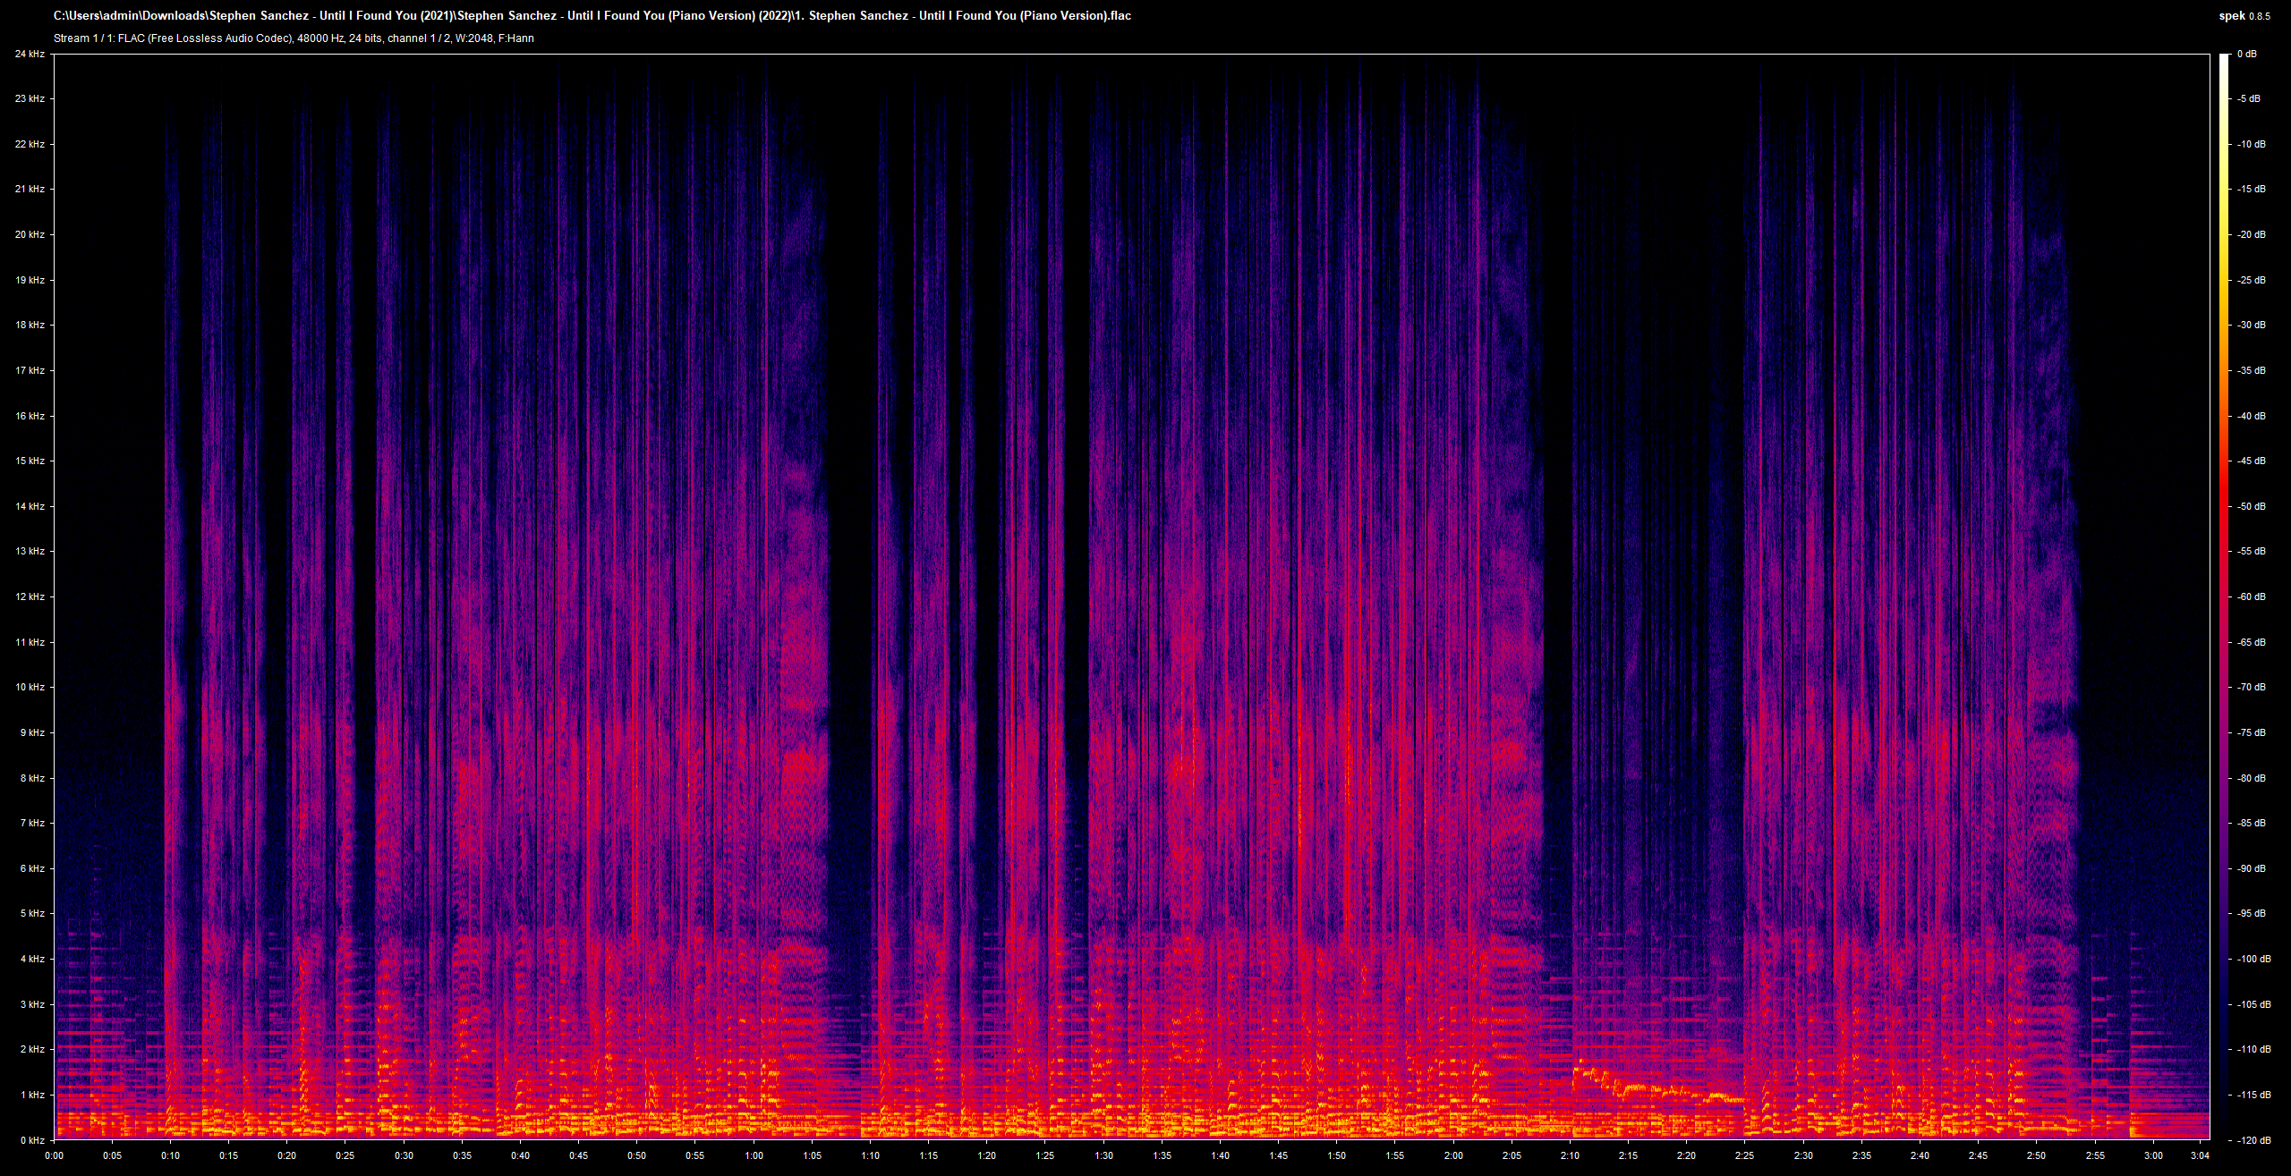Select the "0:10" time label

(x=170, y=1155)
